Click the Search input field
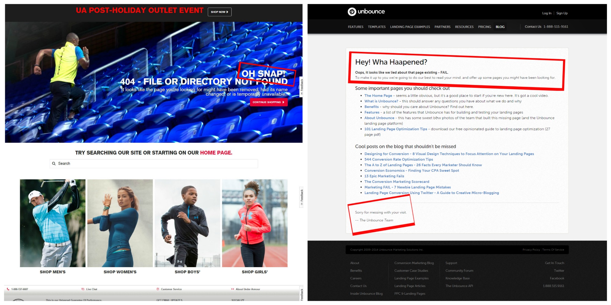 (x=154, y=163)
